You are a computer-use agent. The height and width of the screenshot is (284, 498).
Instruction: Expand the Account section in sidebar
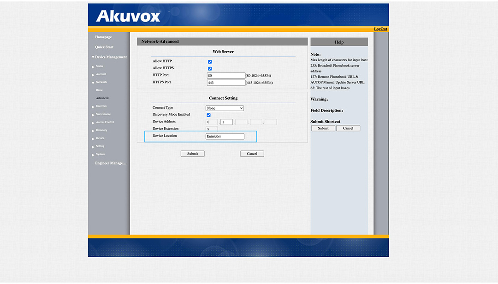[x=94, y=75]
